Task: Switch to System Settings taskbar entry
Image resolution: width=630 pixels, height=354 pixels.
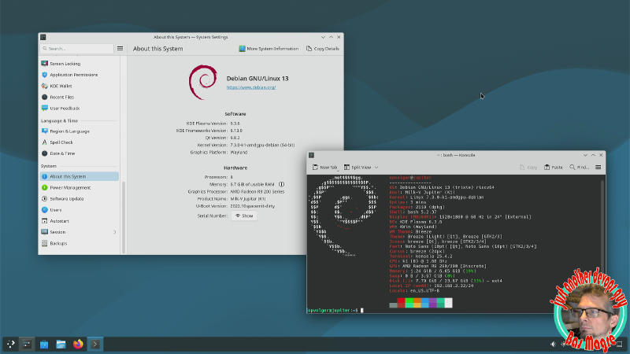Action: [27, 344]
